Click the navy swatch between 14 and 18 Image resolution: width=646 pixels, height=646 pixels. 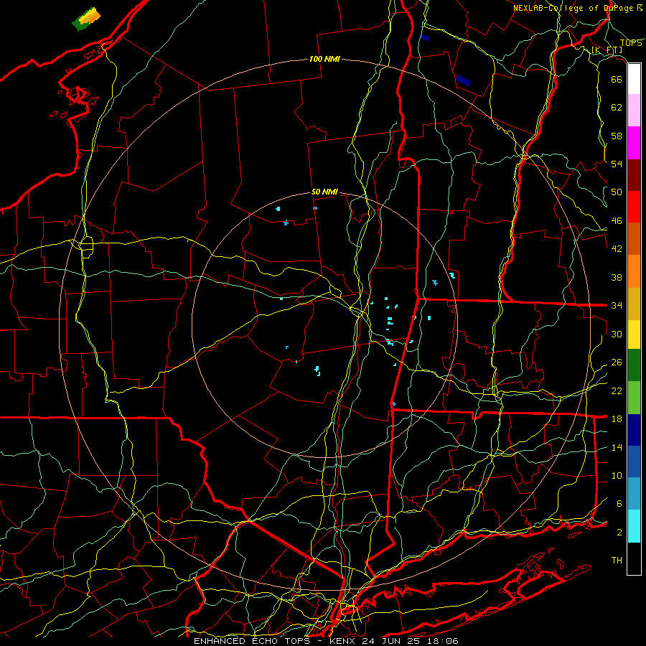coord(634,430)
